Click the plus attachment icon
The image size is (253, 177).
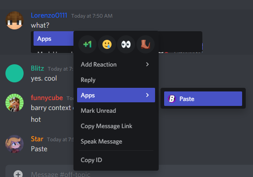click(x=18, y=174)
